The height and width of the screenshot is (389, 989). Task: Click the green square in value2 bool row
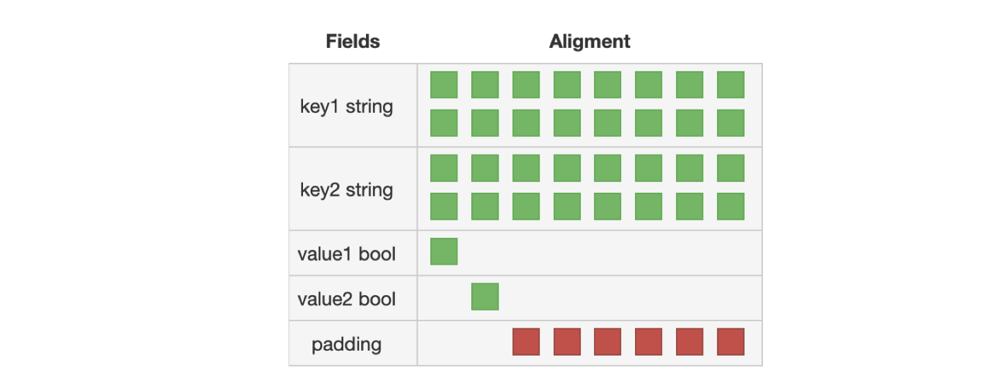(485, 297)
